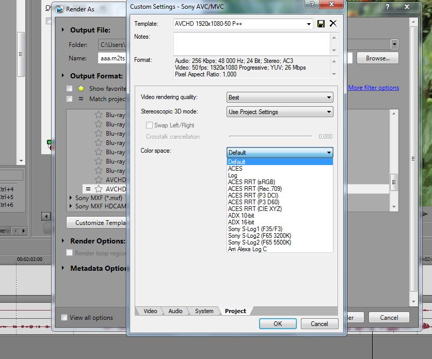Open the More filter options link
The image size is (432, 359).
pyautogui.click(x=373, y=88)
